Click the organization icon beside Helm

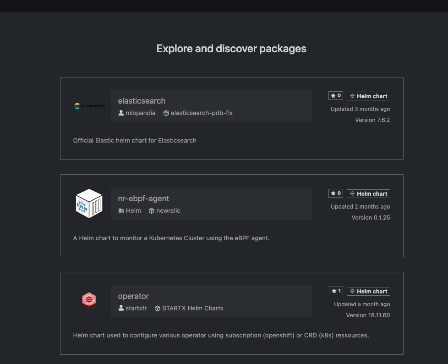(121, 210)
